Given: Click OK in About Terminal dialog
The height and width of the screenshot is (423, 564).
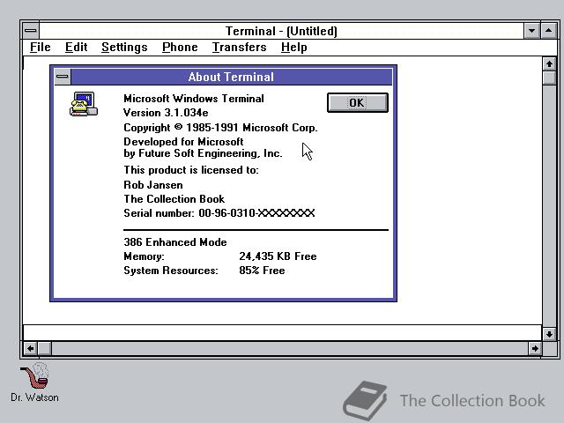Looking at the screenshot, I should click(x=358, y=103).
